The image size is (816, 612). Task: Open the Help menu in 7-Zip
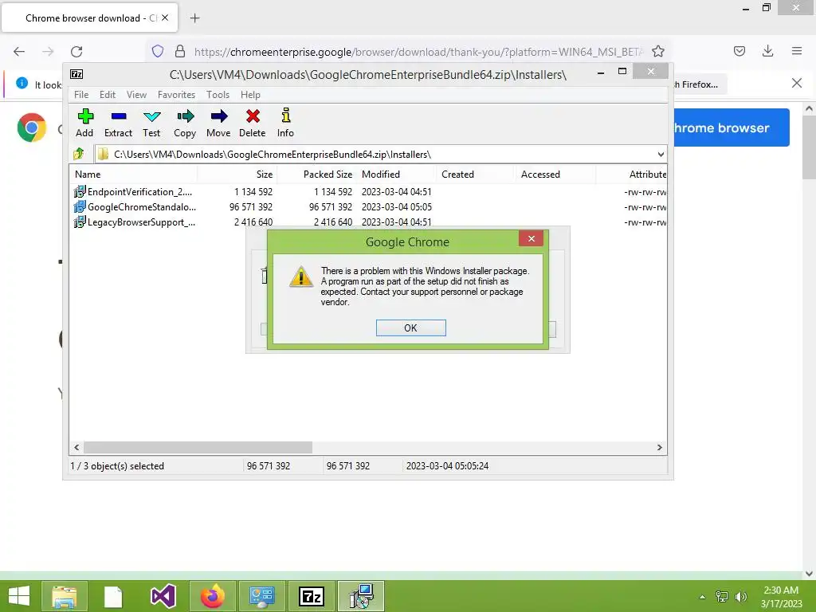click(x=250, y=95)
